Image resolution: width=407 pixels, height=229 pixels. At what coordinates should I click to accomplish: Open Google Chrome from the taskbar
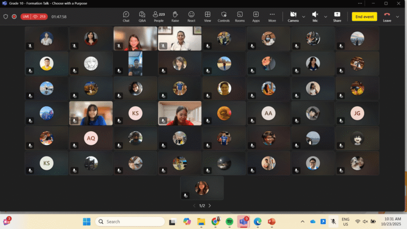pyautogui.click(x=215, y=222)
